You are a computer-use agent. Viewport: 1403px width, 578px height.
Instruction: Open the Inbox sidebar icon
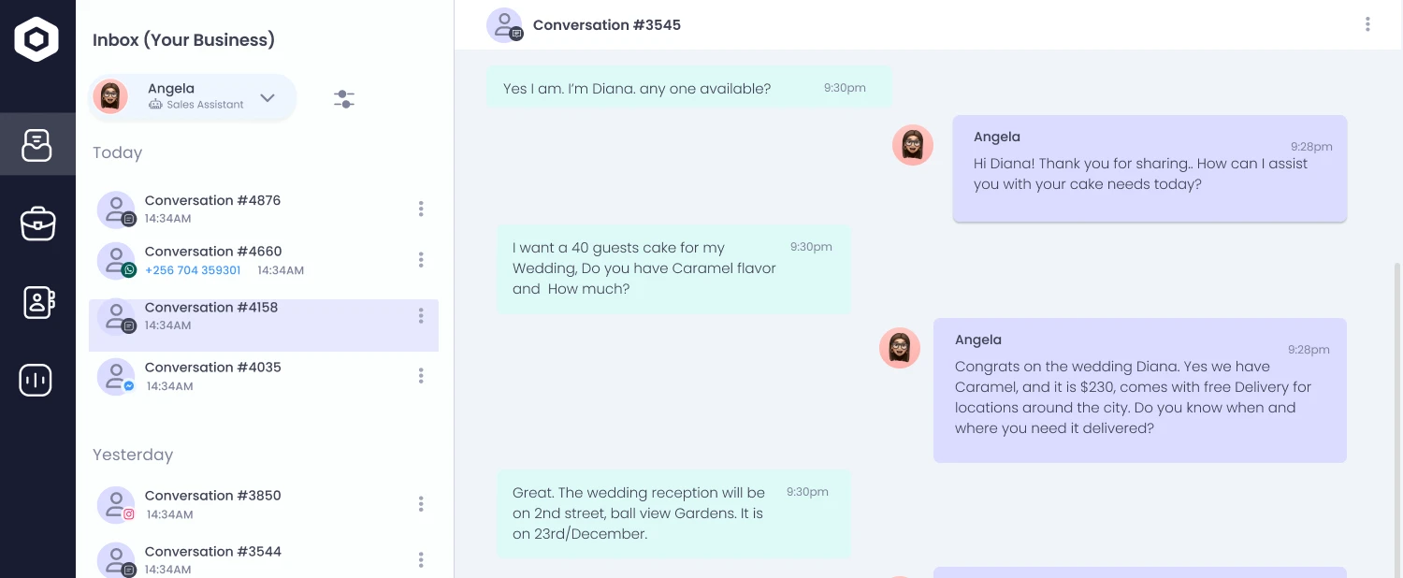coord(37,145)
